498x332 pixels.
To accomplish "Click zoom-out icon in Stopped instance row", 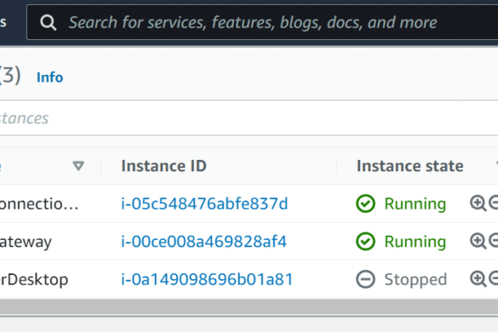I will click(494, 278).
